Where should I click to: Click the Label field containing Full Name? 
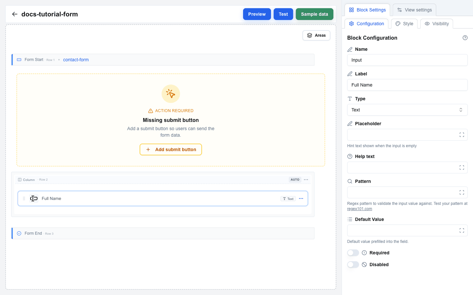coord(407,85)
